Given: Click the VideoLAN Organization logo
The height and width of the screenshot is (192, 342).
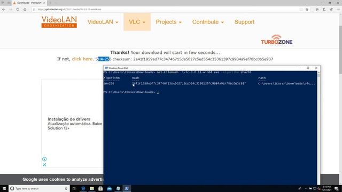Looking at the screenshot, I should point(59,22).
